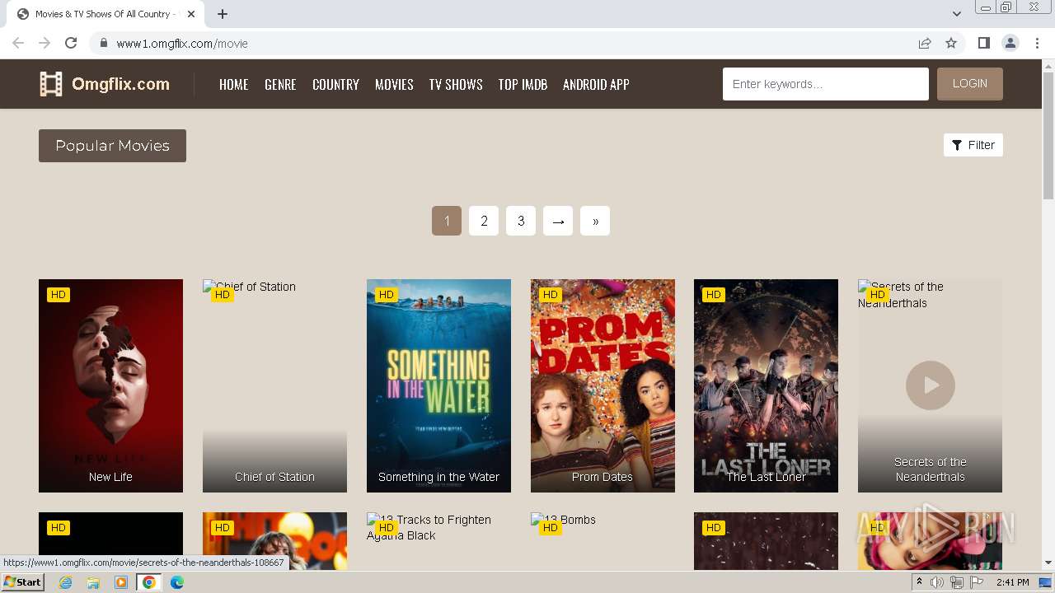Open the Filter options
1055x593 pixels.
(x=973, y=145)
